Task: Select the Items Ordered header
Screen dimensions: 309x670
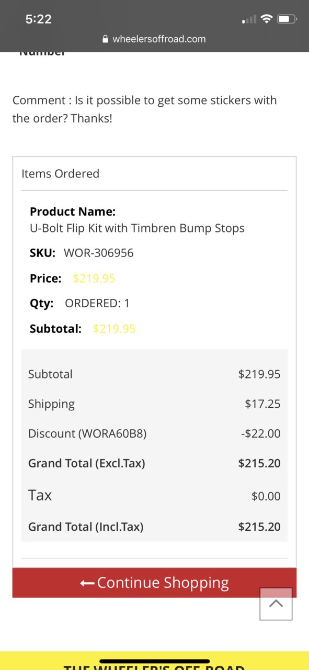Action: tap(60, 174)
